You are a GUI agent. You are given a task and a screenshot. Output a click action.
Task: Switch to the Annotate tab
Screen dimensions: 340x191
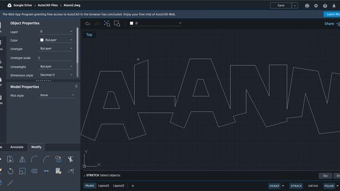(16, 147)
